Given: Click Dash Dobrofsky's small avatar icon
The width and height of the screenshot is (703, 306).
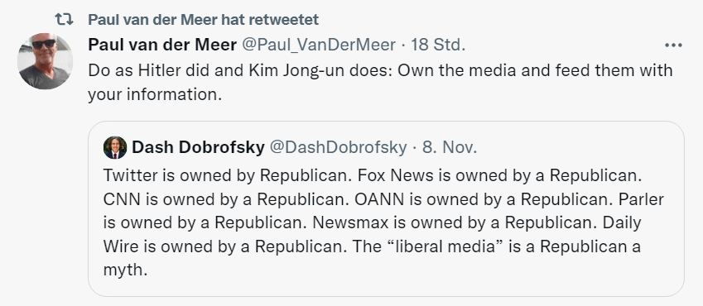Looking at the screenshot, I should click(115, 147).
